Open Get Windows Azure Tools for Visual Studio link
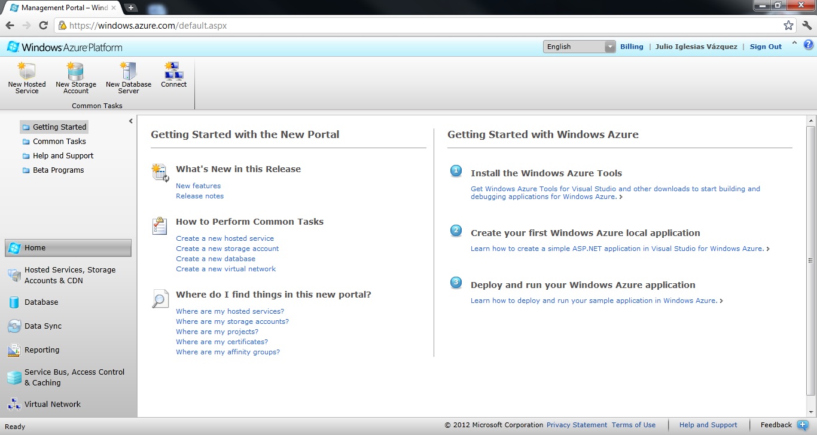The image size is (817, 435). [615, 192]
